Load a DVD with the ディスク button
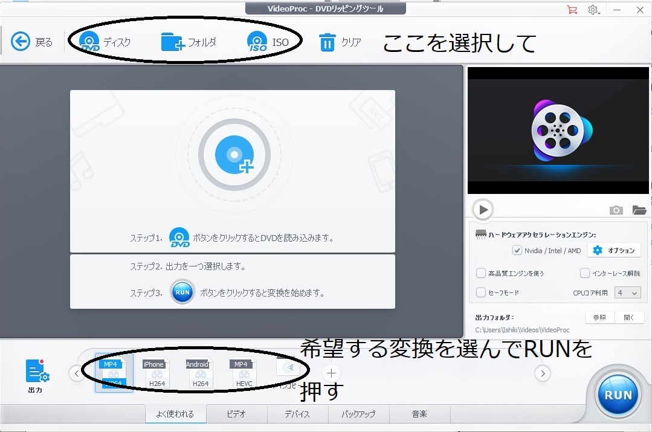 click(x=105, y=42)
